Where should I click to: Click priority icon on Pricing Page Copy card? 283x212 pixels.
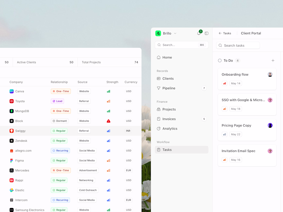(x=225, y=134)
